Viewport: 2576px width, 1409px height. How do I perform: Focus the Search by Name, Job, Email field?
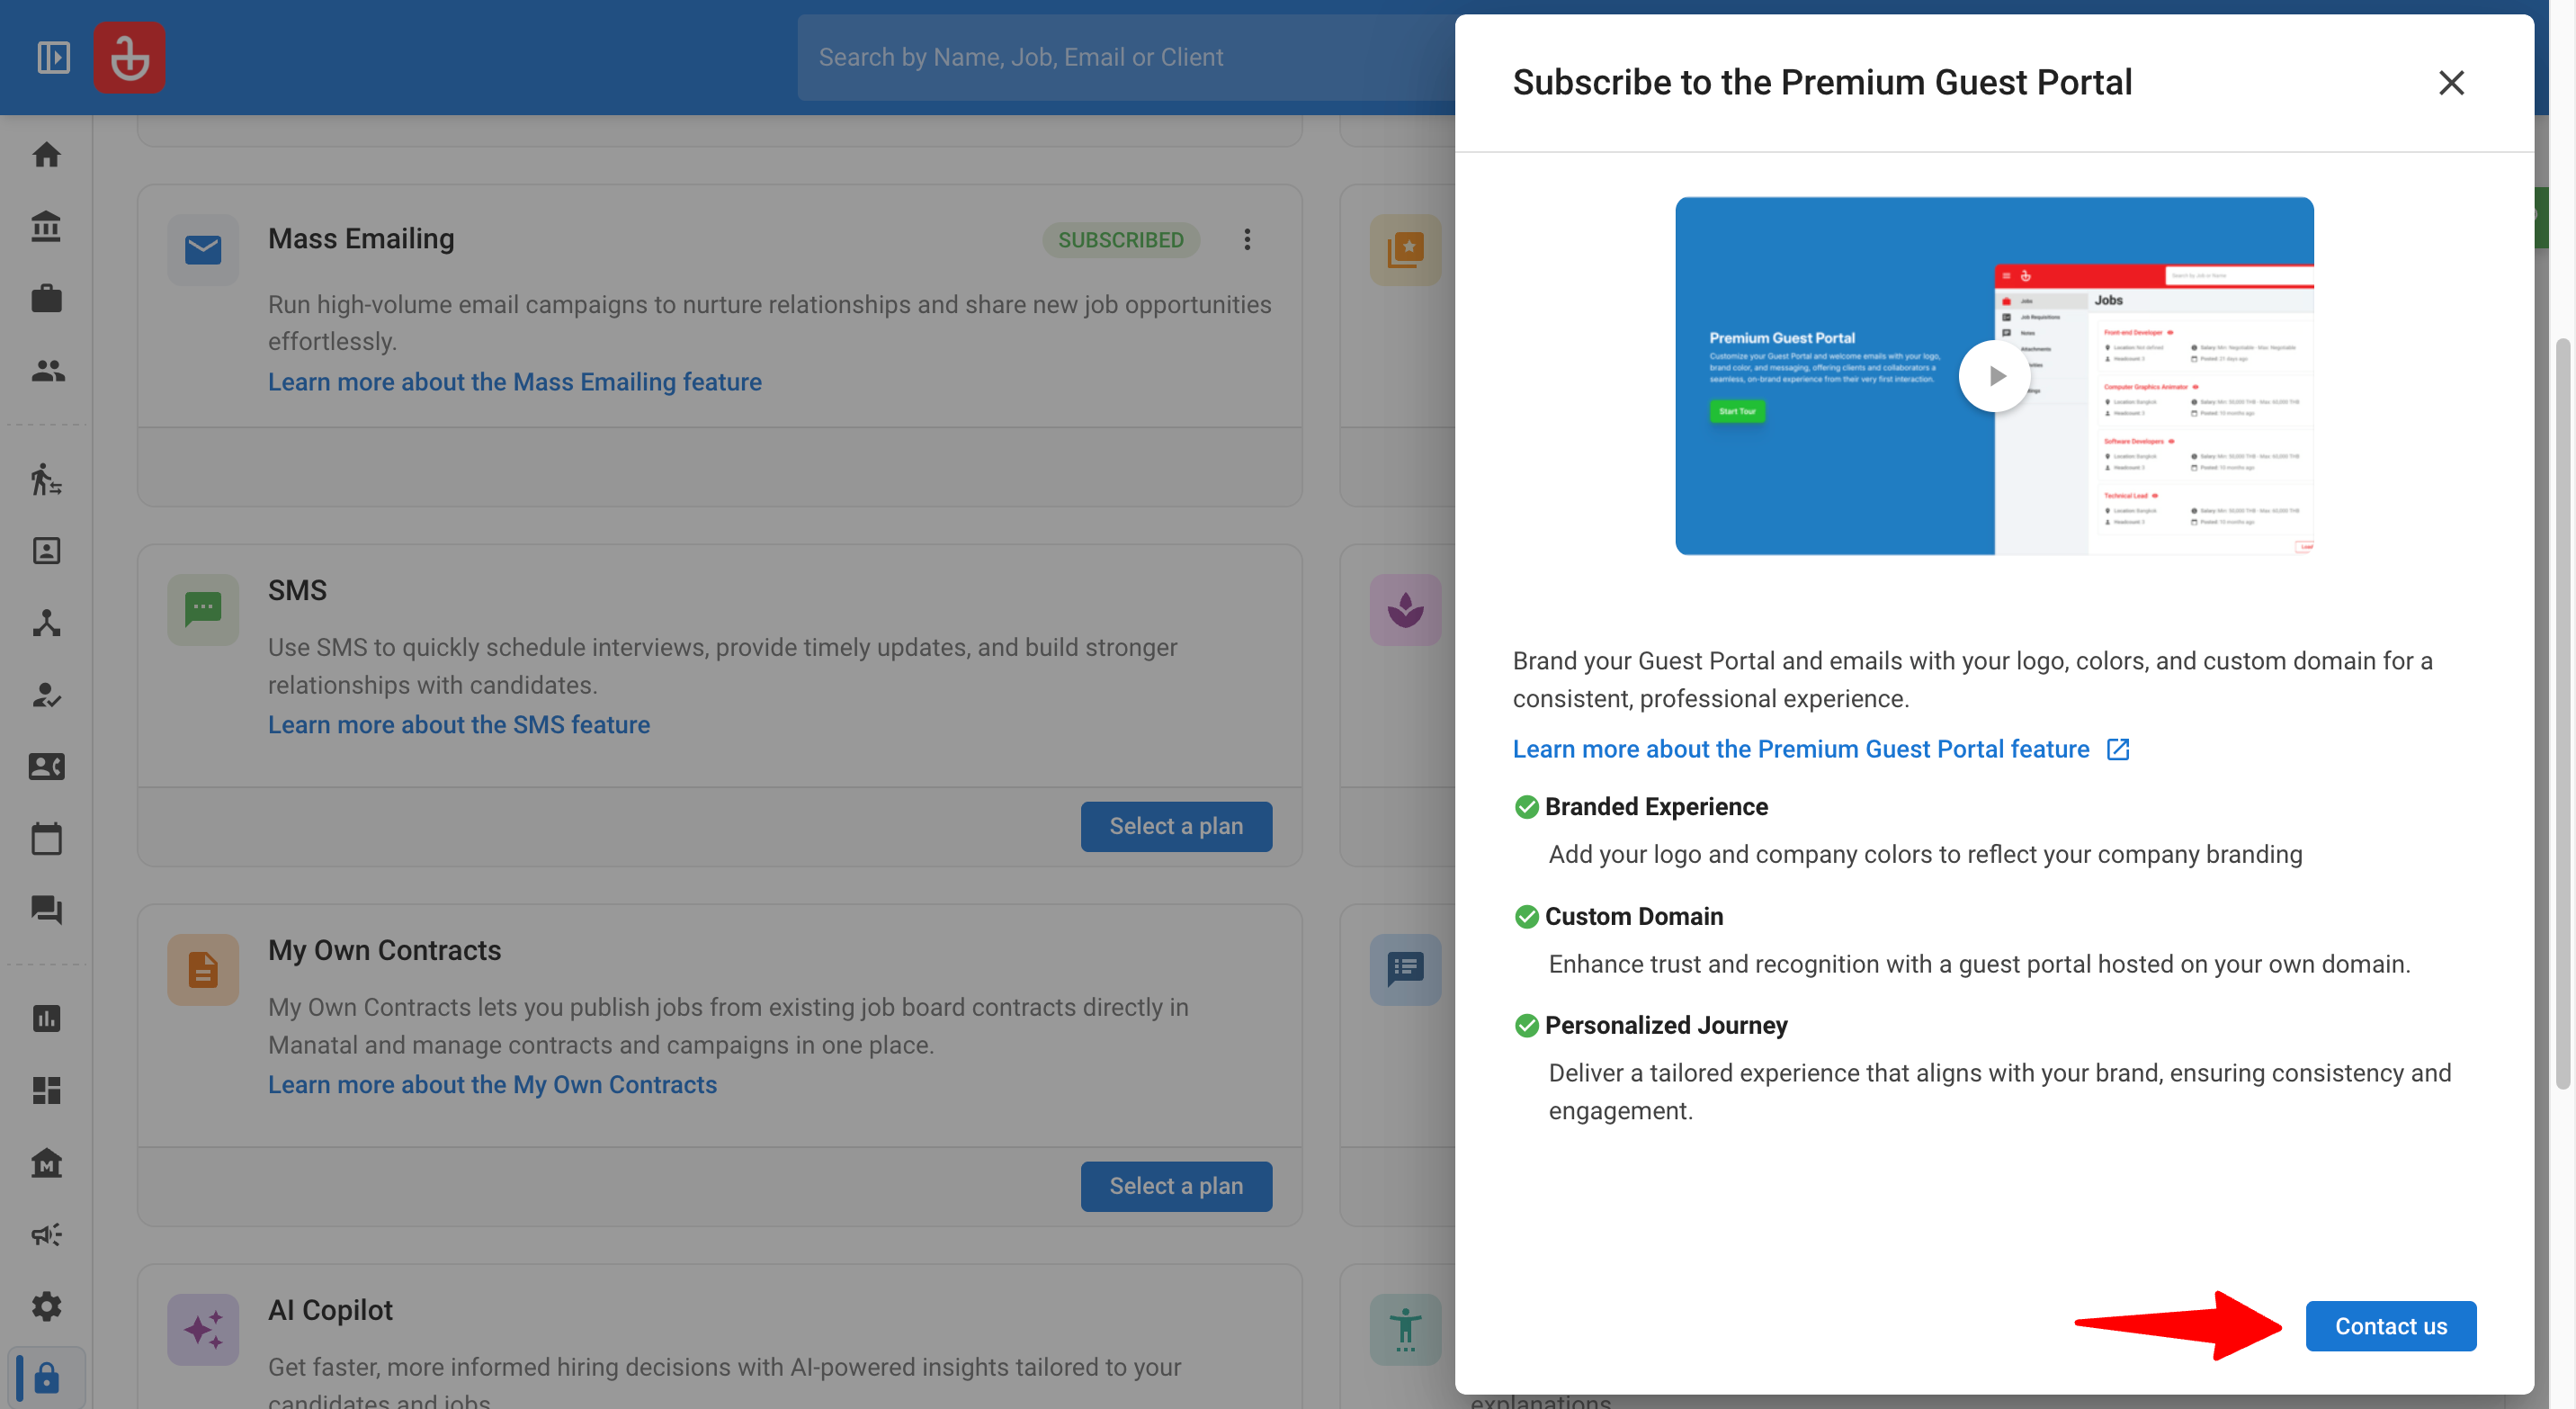1125,57
